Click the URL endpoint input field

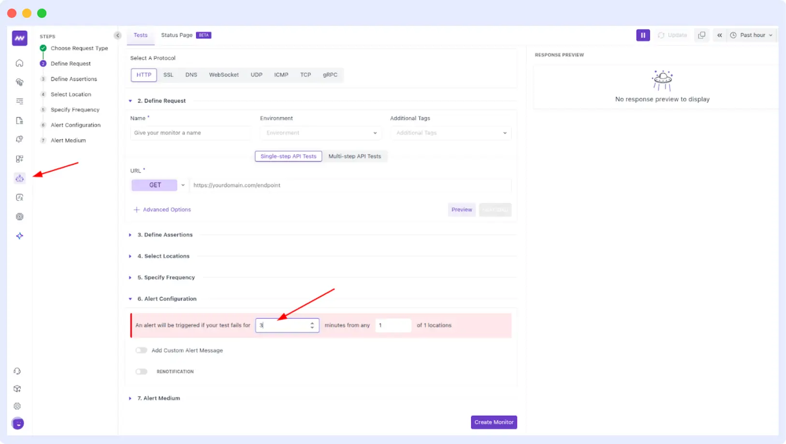(350, 186)
